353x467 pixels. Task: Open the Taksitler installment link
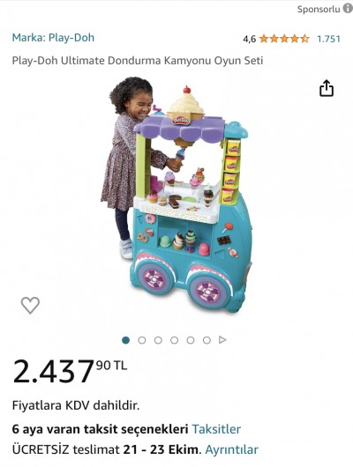[216, 429]
